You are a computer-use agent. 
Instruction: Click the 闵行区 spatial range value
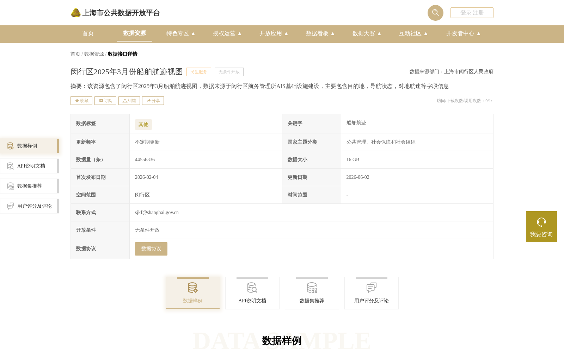coord(142,195)
